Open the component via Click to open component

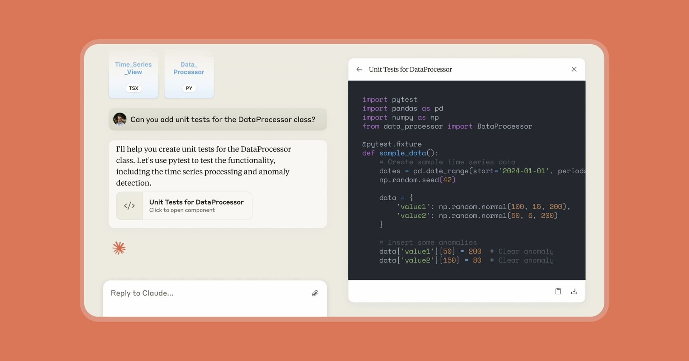point(182,210)
